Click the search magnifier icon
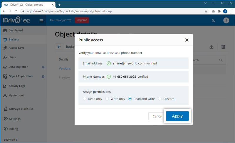Viewport: 235px width, 143px height. point(221,60)
